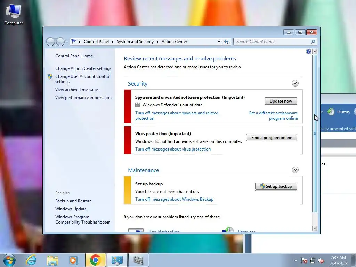Expand arrow after Control Panel breadcrumb
Image resolution: width=356 pixels, height=267 pixels.
coord(113,42)
